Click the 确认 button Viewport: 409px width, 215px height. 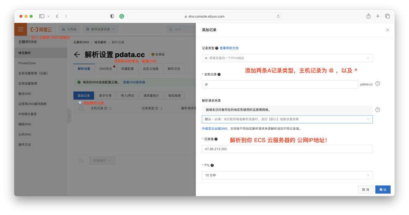click(383, 190)
